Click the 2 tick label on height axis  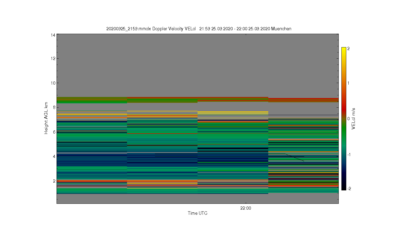pyautogui.click(x=54, y=181)
